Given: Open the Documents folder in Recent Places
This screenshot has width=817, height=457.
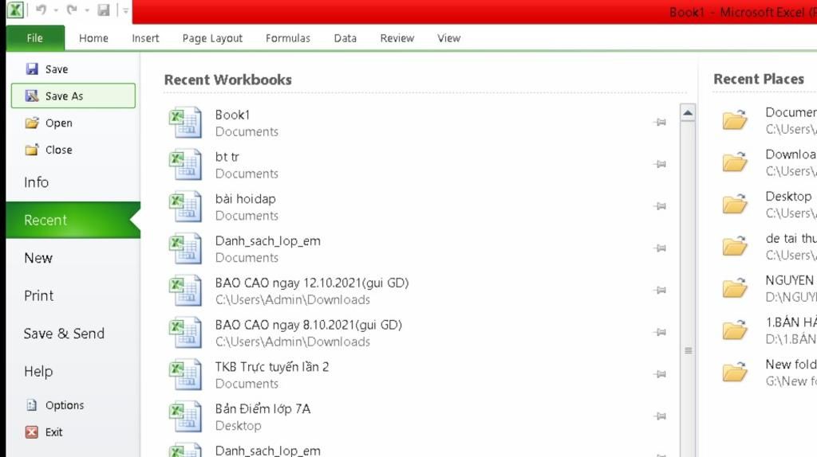Looking at the screenshot, I should click(x=765, y=120).
